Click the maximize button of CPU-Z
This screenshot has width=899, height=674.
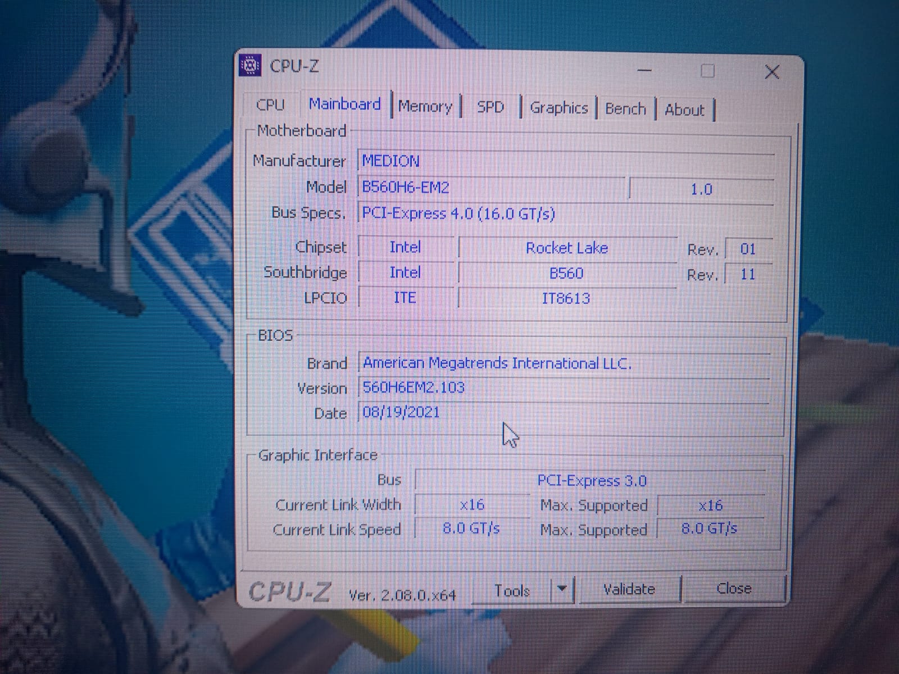708,71
